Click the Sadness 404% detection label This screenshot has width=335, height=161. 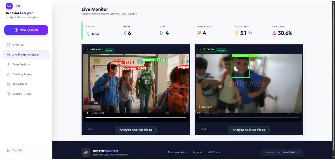[134, 69]
